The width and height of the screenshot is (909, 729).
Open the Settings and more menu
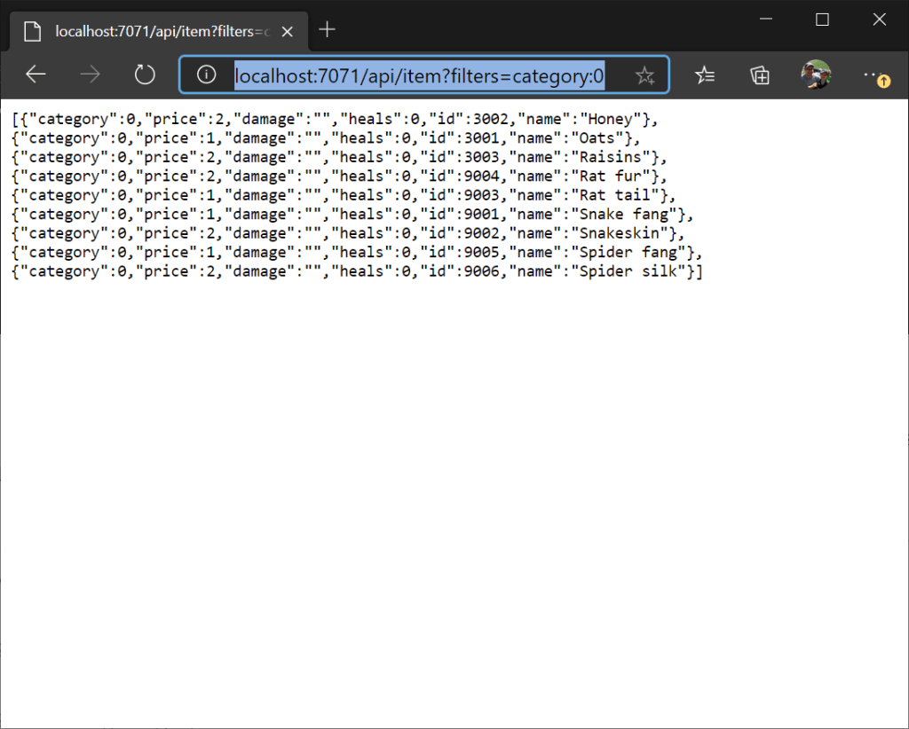tap(873, 75)
